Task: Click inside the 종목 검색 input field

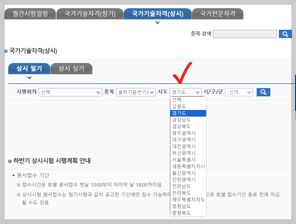Action: pos(244,34)
